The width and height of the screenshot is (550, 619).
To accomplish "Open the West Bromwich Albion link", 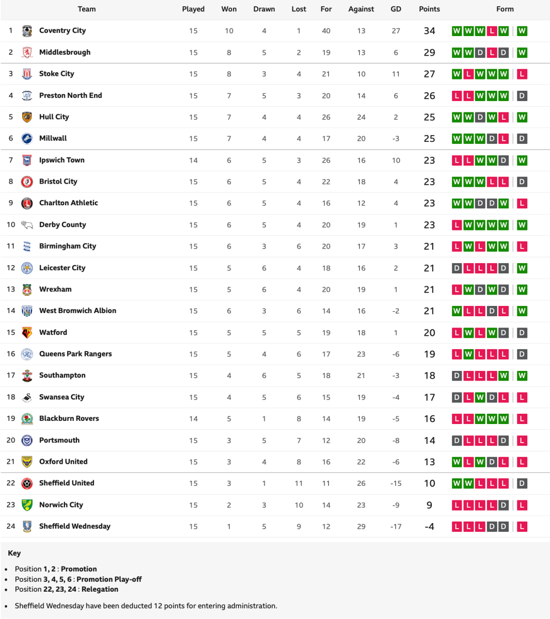I will tap(77, 311).
